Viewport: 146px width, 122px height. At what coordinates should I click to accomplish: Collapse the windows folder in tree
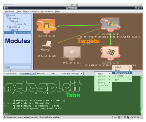pos(8,27)
